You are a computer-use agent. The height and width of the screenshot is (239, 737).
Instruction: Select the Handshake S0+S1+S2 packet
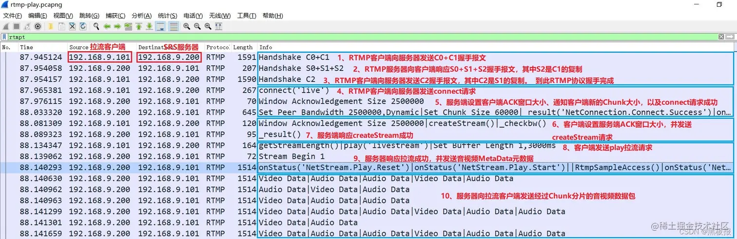tap(368, 68)
